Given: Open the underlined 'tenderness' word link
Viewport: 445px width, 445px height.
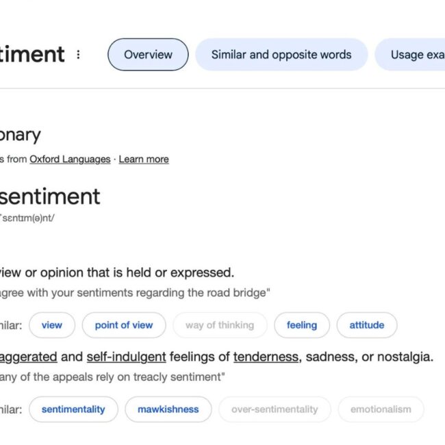Looking at the screenshot, I should click(x=266, y=357).
